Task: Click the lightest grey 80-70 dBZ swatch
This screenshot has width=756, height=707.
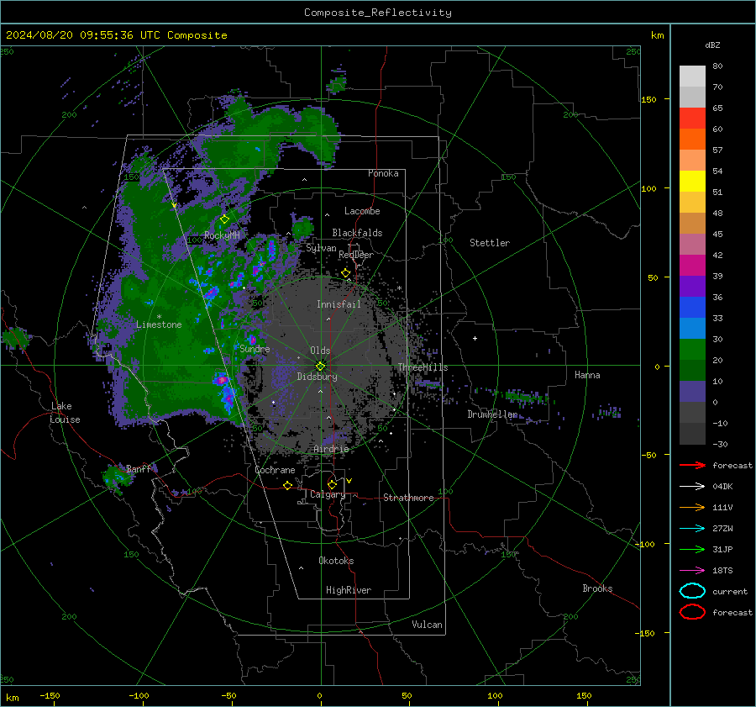Action: point(692,77)
